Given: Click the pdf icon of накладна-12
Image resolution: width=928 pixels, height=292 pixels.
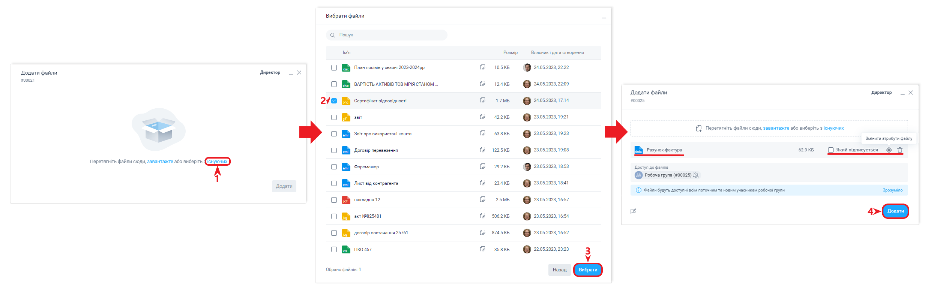Looking at the screenshot, I should pos(346,200).
